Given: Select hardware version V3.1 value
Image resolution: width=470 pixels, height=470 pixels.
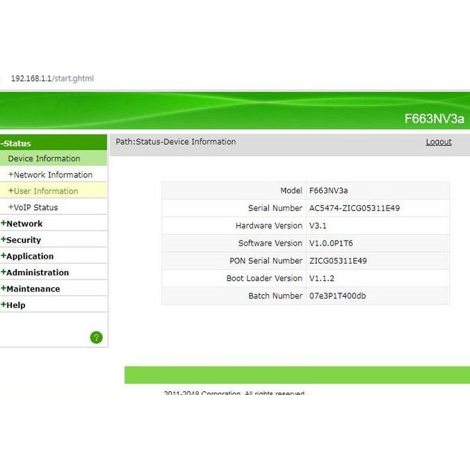Looking at the screenshot, I should click(318, 225).
